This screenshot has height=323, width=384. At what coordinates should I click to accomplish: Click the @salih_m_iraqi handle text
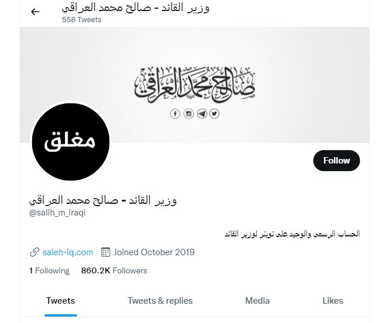tap(57, 213)
